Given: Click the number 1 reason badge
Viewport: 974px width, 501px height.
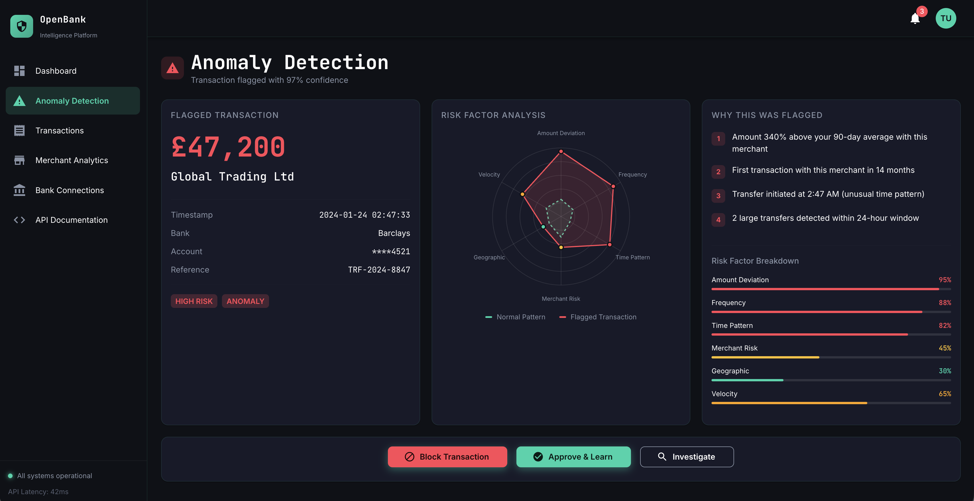Looking at the screenshot, I should pyautogui.click(x=718, y=139).
